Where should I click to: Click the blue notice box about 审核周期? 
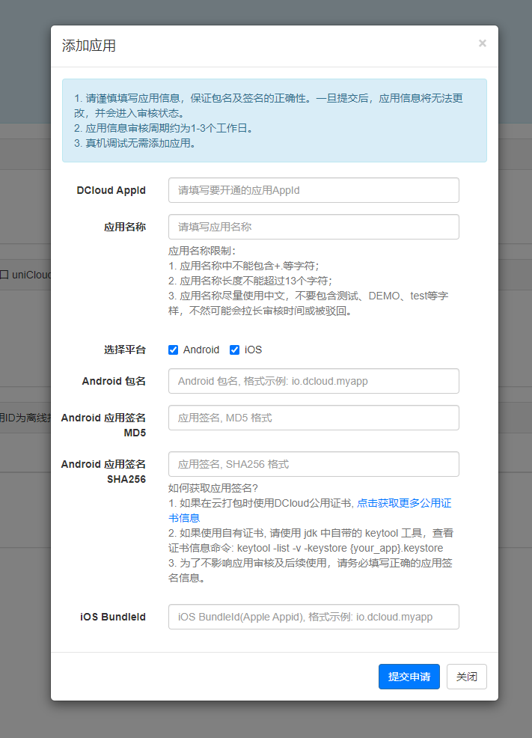click(275, 121)
